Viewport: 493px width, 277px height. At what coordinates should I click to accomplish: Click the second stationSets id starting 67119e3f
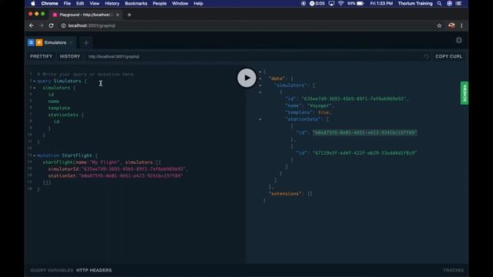pos(364,153)
